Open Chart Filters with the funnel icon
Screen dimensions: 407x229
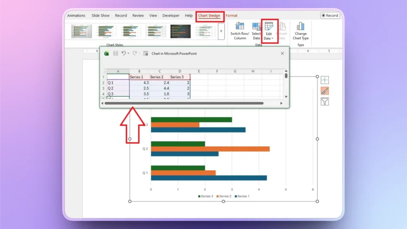click(x=324, y=101)
